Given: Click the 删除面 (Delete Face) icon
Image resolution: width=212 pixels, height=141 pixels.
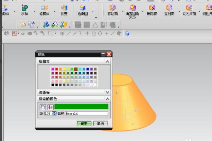Looking at the screenshot, I should point(152,8).
